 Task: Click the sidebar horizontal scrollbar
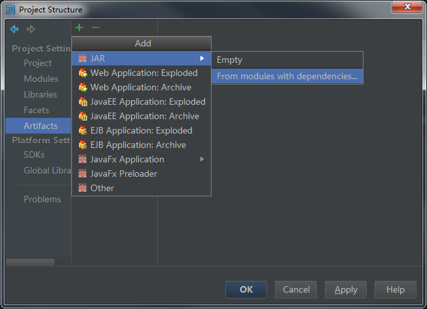click(x=30, y=262)
